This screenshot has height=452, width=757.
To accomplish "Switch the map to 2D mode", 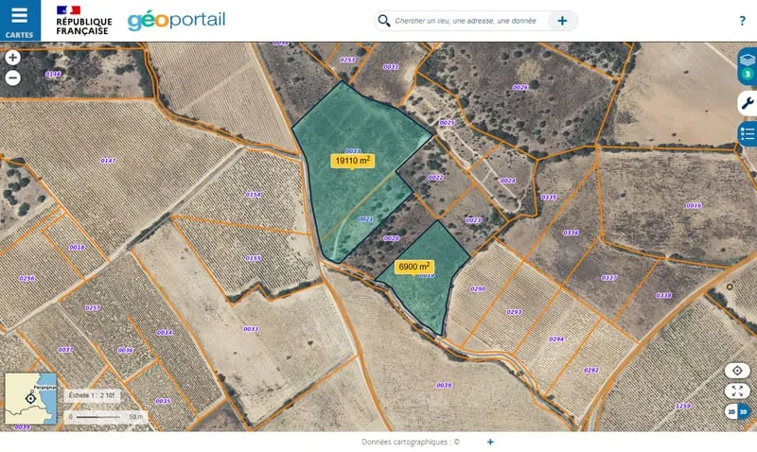I will [x=731, y=411].
